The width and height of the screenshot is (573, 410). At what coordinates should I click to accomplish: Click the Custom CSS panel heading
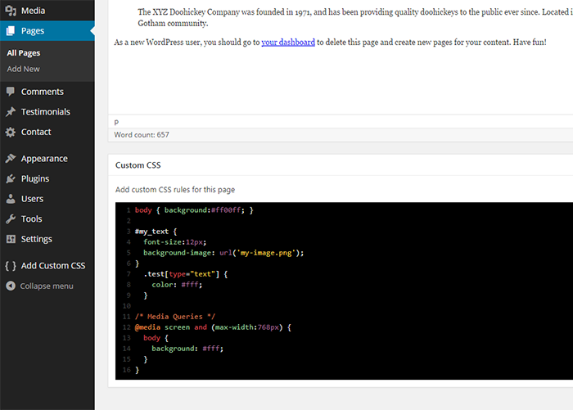[138, 165]
